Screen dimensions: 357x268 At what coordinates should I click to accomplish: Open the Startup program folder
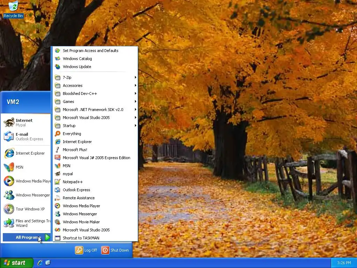coord(95,126)
